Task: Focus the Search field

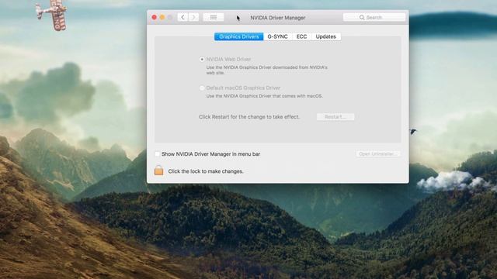Action: click(x=374, y=17)
